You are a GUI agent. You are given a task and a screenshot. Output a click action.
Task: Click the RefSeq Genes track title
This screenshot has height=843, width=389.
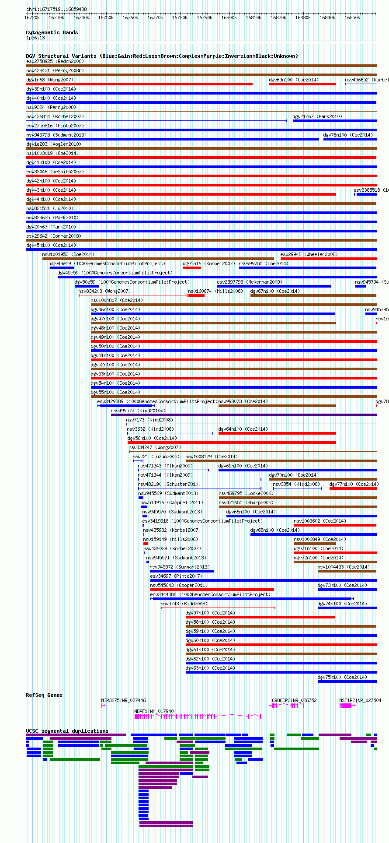point(44,695)
